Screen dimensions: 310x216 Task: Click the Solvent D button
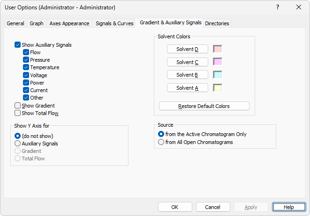[188, 49]
